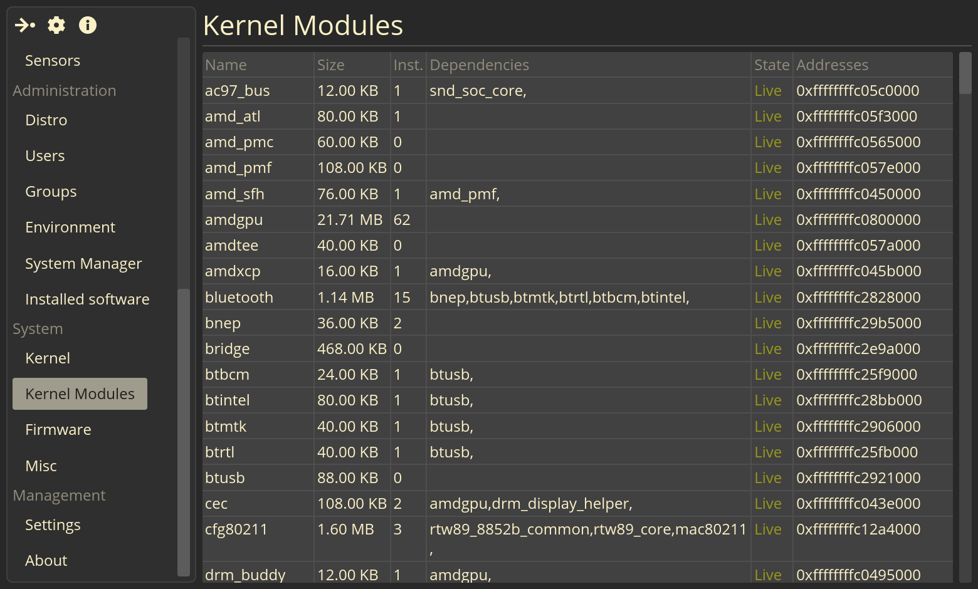The width and height of the screenshot is (978, 589).
Task: Click the btbcm module name
Action: click(x=227, y=375)
